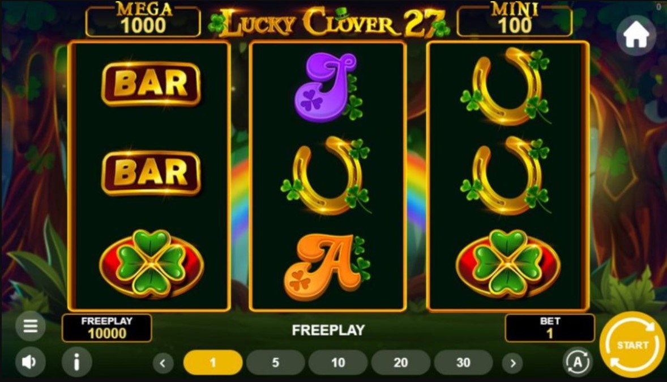Toggle autoplay mode
Screen dimensions: 667x382
[578, 362]
